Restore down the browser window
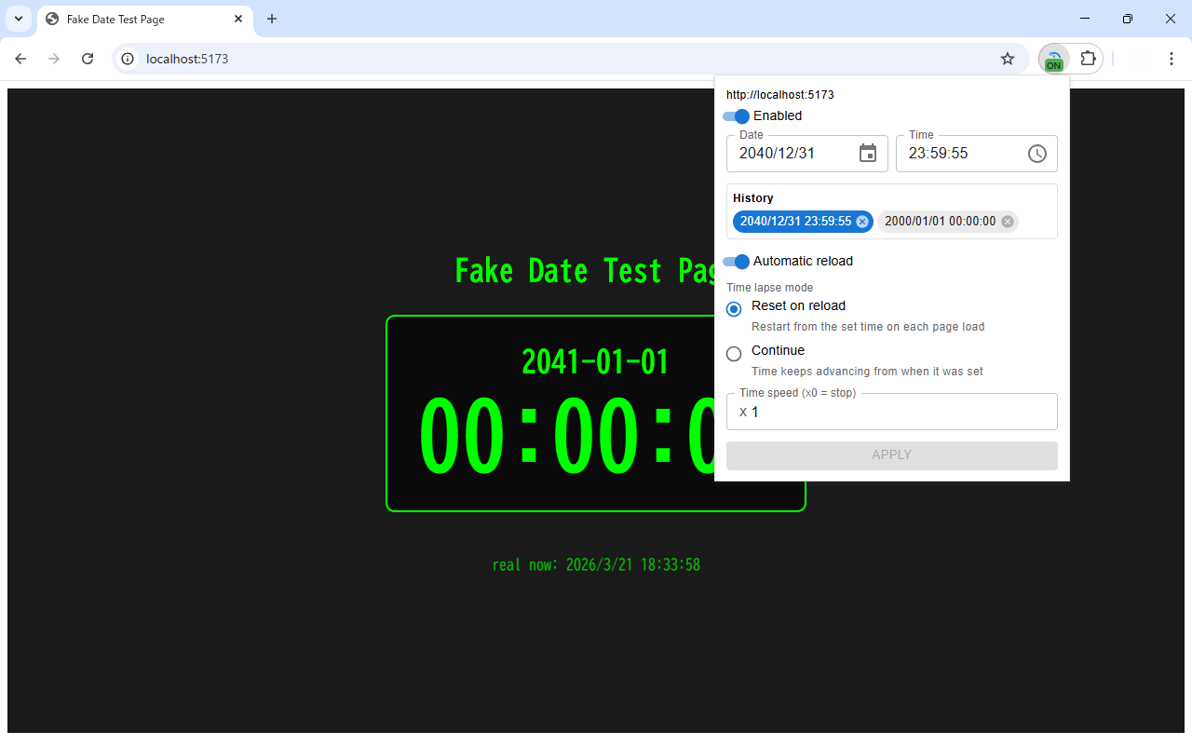The image size is (1192, 745). (x=1128, y=19)
